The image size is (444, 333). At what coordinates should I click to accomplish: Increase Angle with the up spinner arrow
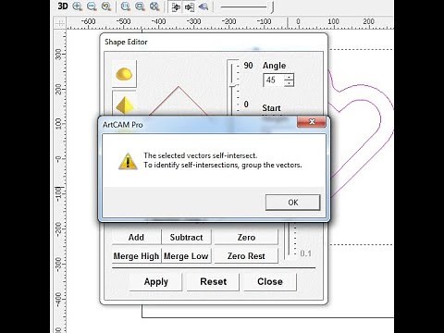click(x=289, y=77)
